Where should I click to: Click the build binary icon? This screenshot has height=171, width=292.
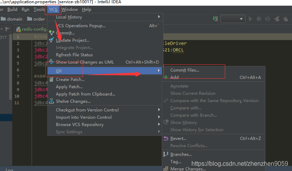(215, 18)
